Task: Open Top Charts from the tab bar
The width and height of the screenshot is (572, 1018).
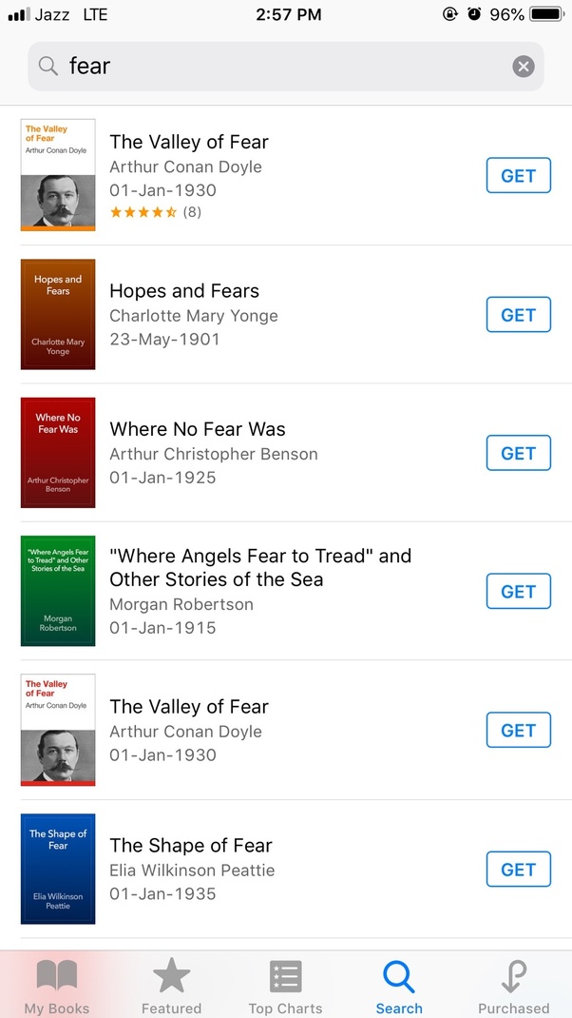Action: click(x=285, y=975)
